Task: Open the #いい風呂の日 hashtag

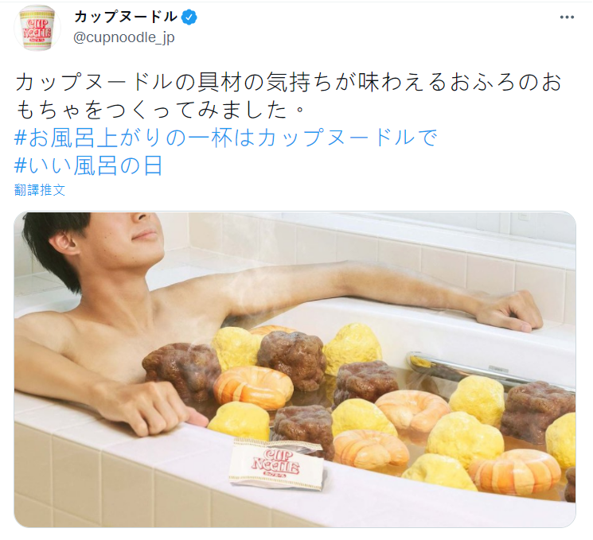Action: (x=88, y=165)
